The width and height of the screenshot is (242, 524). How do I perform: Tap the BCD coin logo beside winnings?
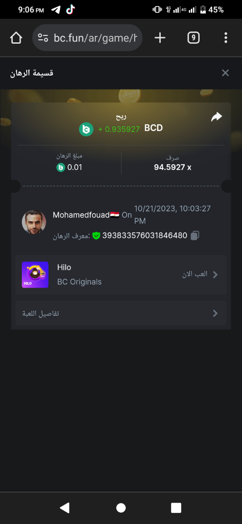click(86, 129)
